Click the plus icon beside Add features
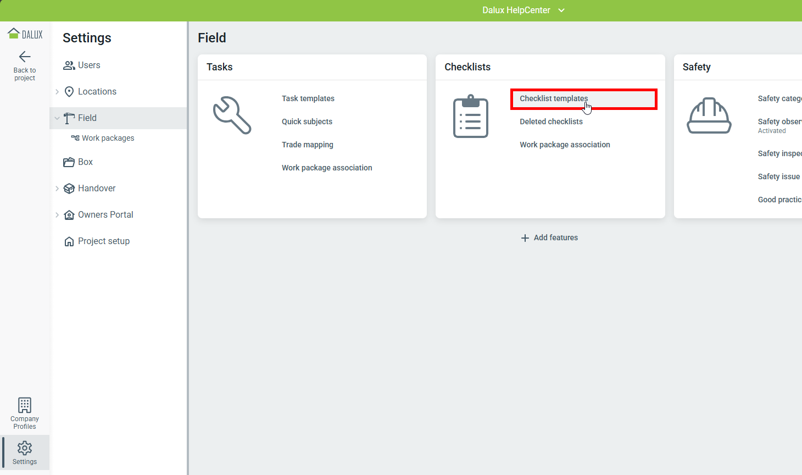Screen dimensions: 802x475 tap(525, 238)
